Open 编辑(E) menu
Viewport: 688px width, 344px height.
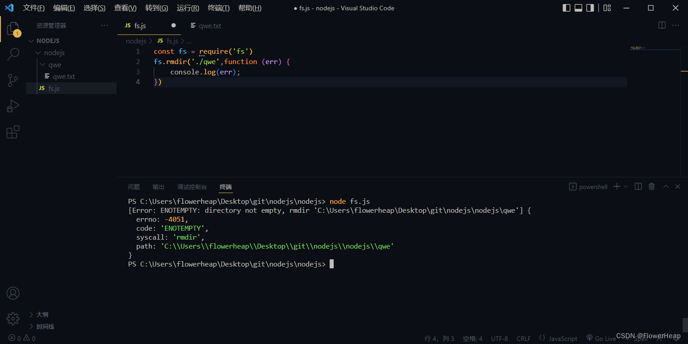click(x=64, y=8)
